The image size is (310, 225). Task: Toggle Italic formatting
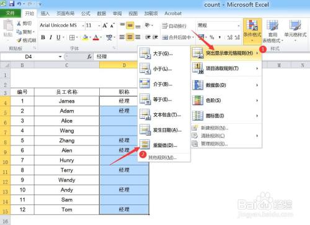pos(51,37)
